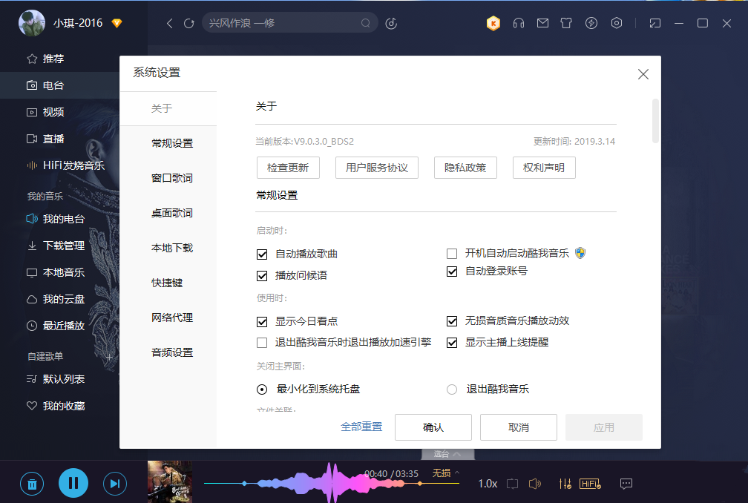The width and height of the screenshot is (748, 503).
Task: Select 最小化到系统托盘 radio button
Action: pyautogui.click(x=262, y=389)
